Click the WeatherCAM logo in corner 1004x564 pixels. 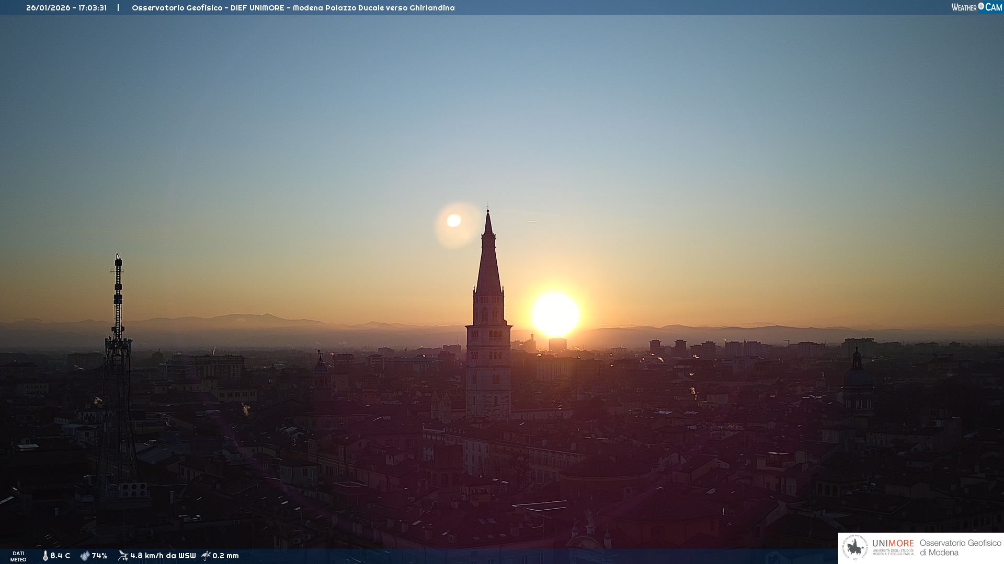pos(976,7)
